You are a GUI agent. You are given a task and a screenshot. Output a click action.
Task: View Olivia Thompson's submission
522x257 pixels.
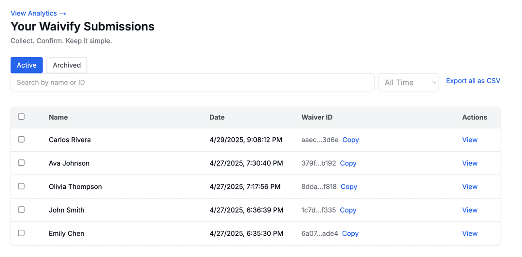tap(470, 187)
